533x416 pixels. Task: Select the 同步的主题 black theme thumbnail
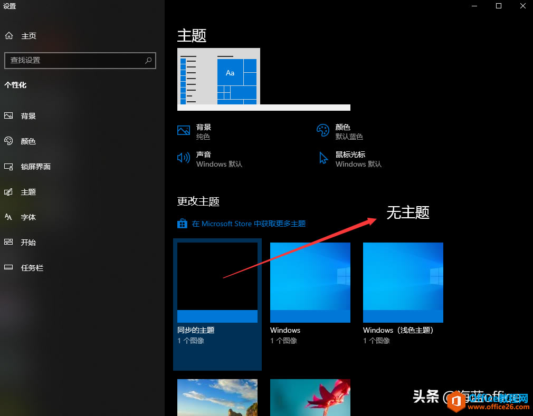[217, 282]
